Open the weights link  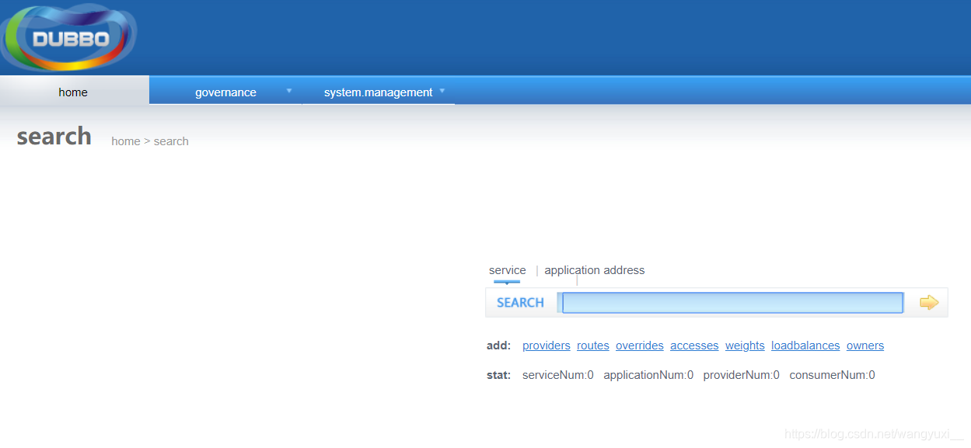(745, 346)
